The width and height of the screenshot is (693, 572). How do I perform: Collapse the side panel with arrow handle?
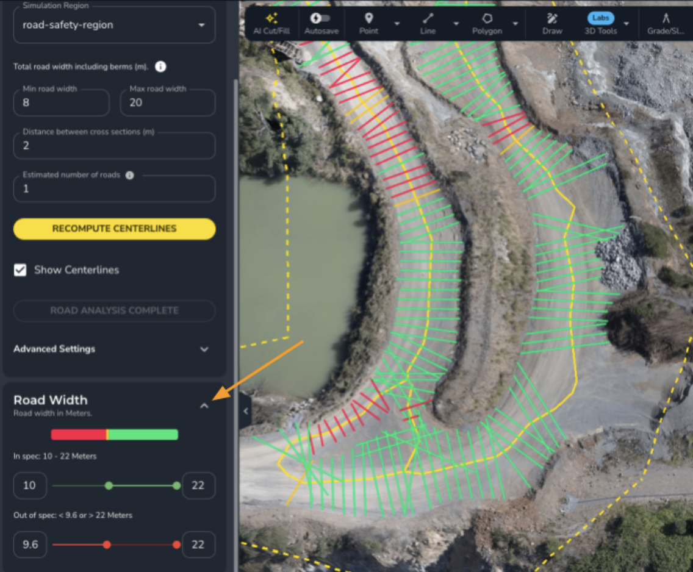pos(245,410)
